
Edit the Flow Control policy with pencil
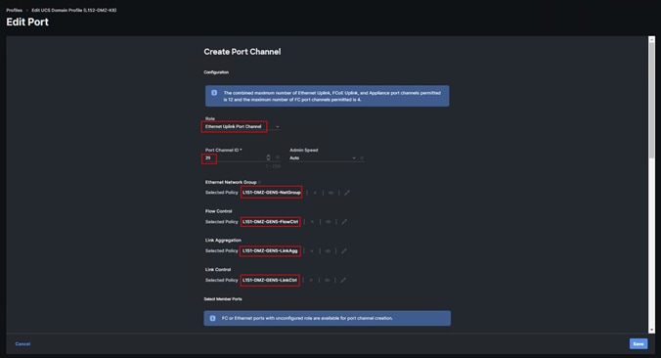pyautogui.click(x=344, y=222)
